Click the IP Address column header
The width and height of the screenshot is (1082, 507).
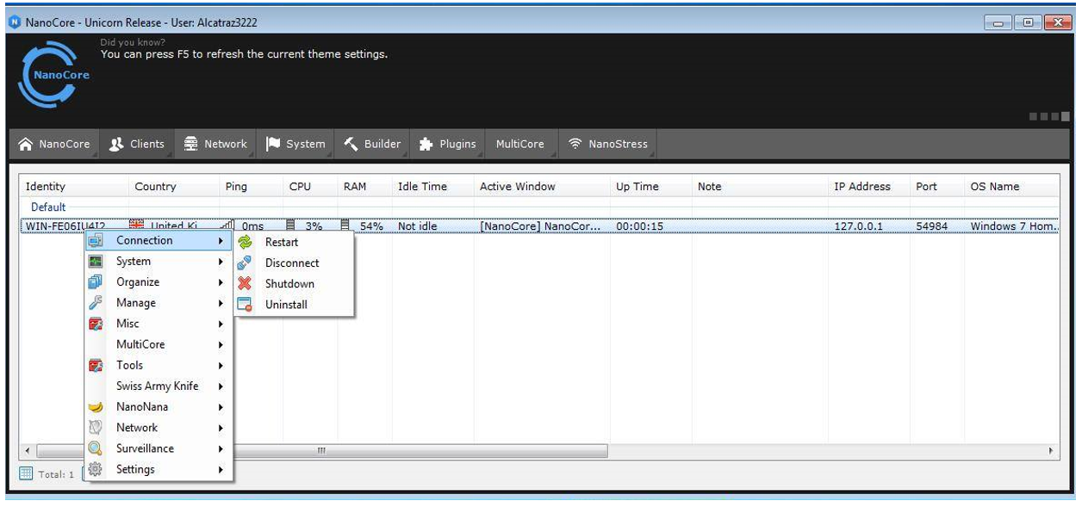tap(861, 186)
